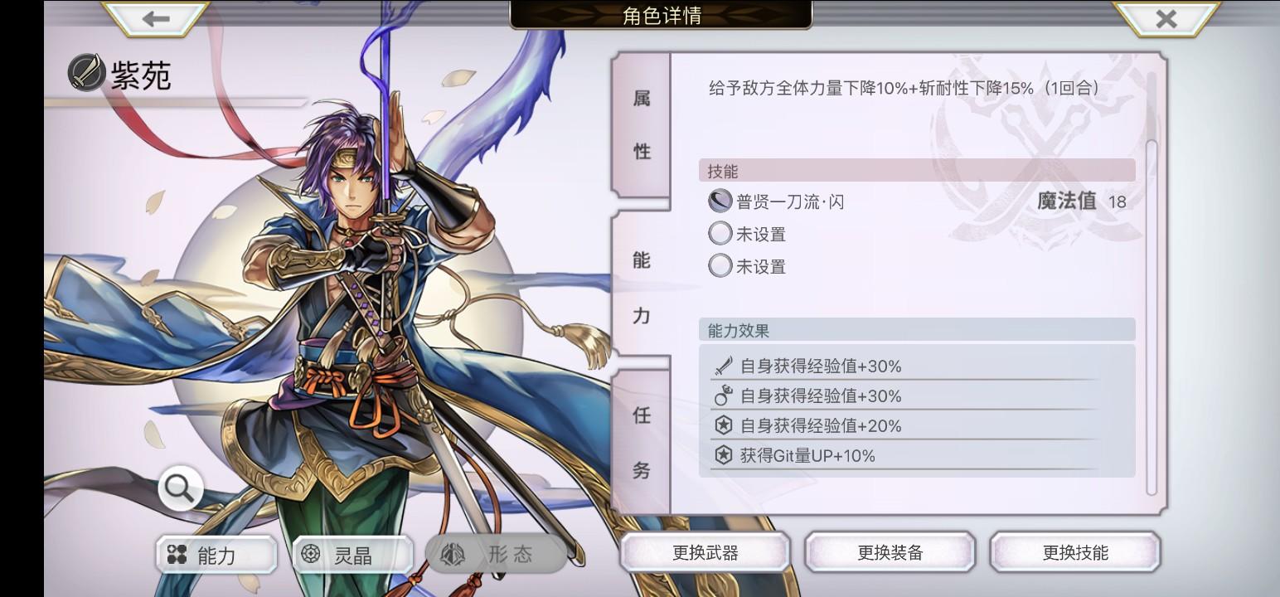Viewport: 1280px width, 597px height.
Task: Open the 灵晶 button
Action: [352, 555]
